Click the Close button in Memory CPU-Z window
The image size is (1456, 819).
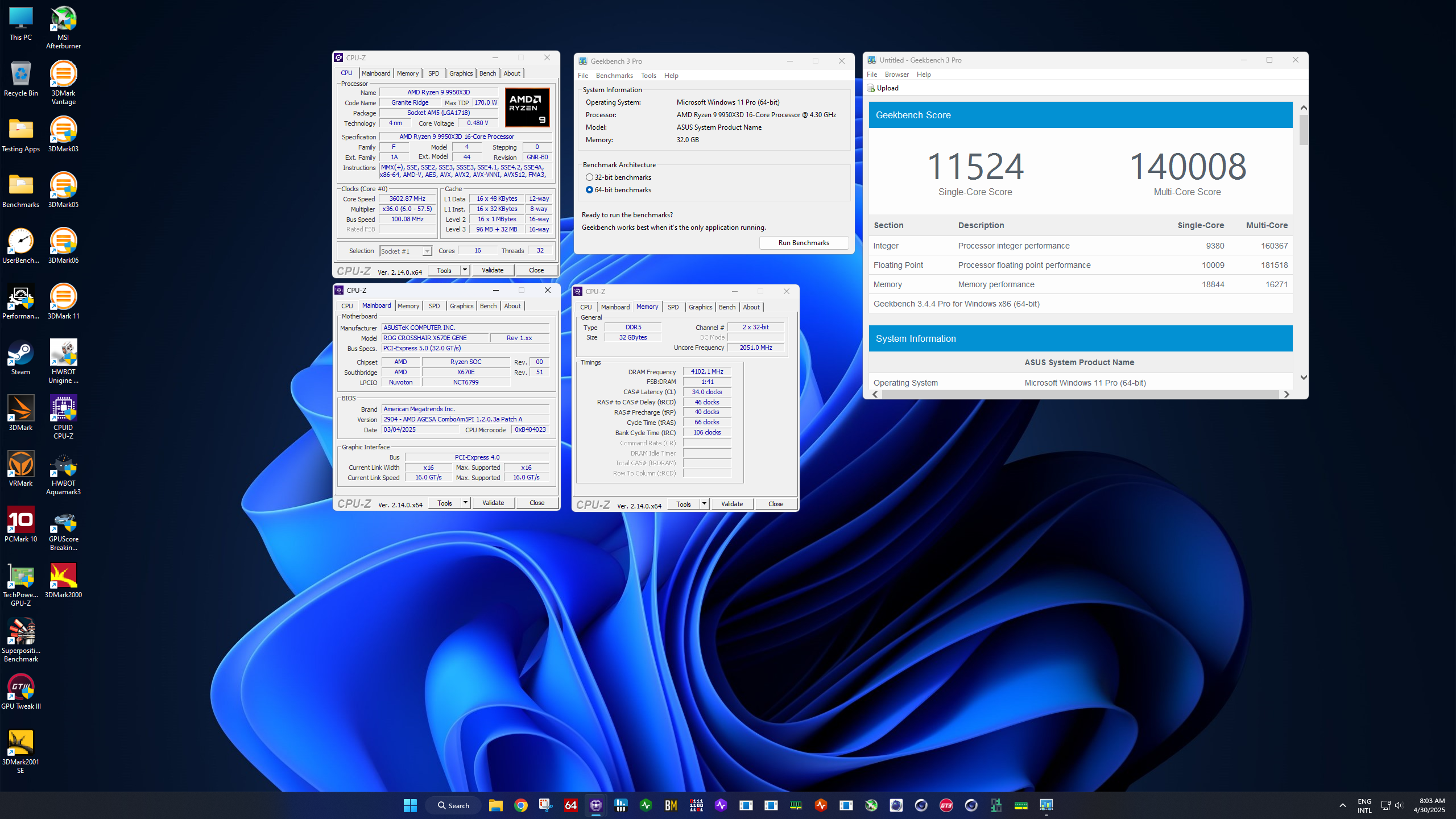click(776, 504)
